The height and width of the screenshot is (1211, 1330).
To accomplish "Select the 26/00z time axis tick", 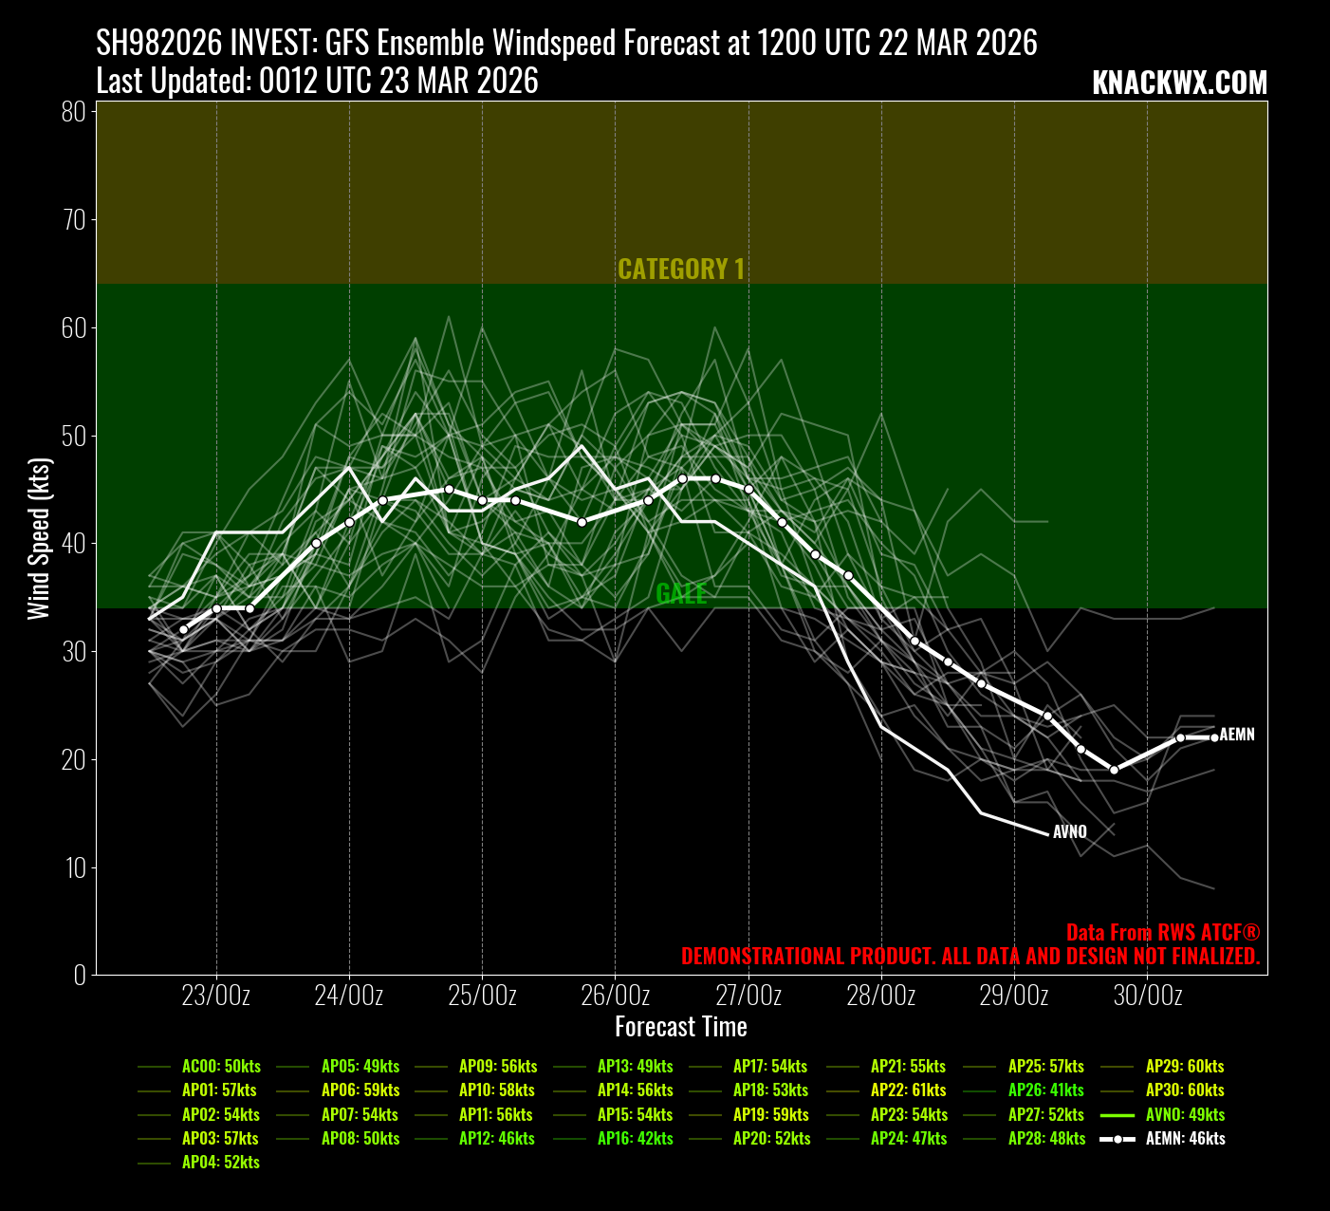I will pos(615,996).
